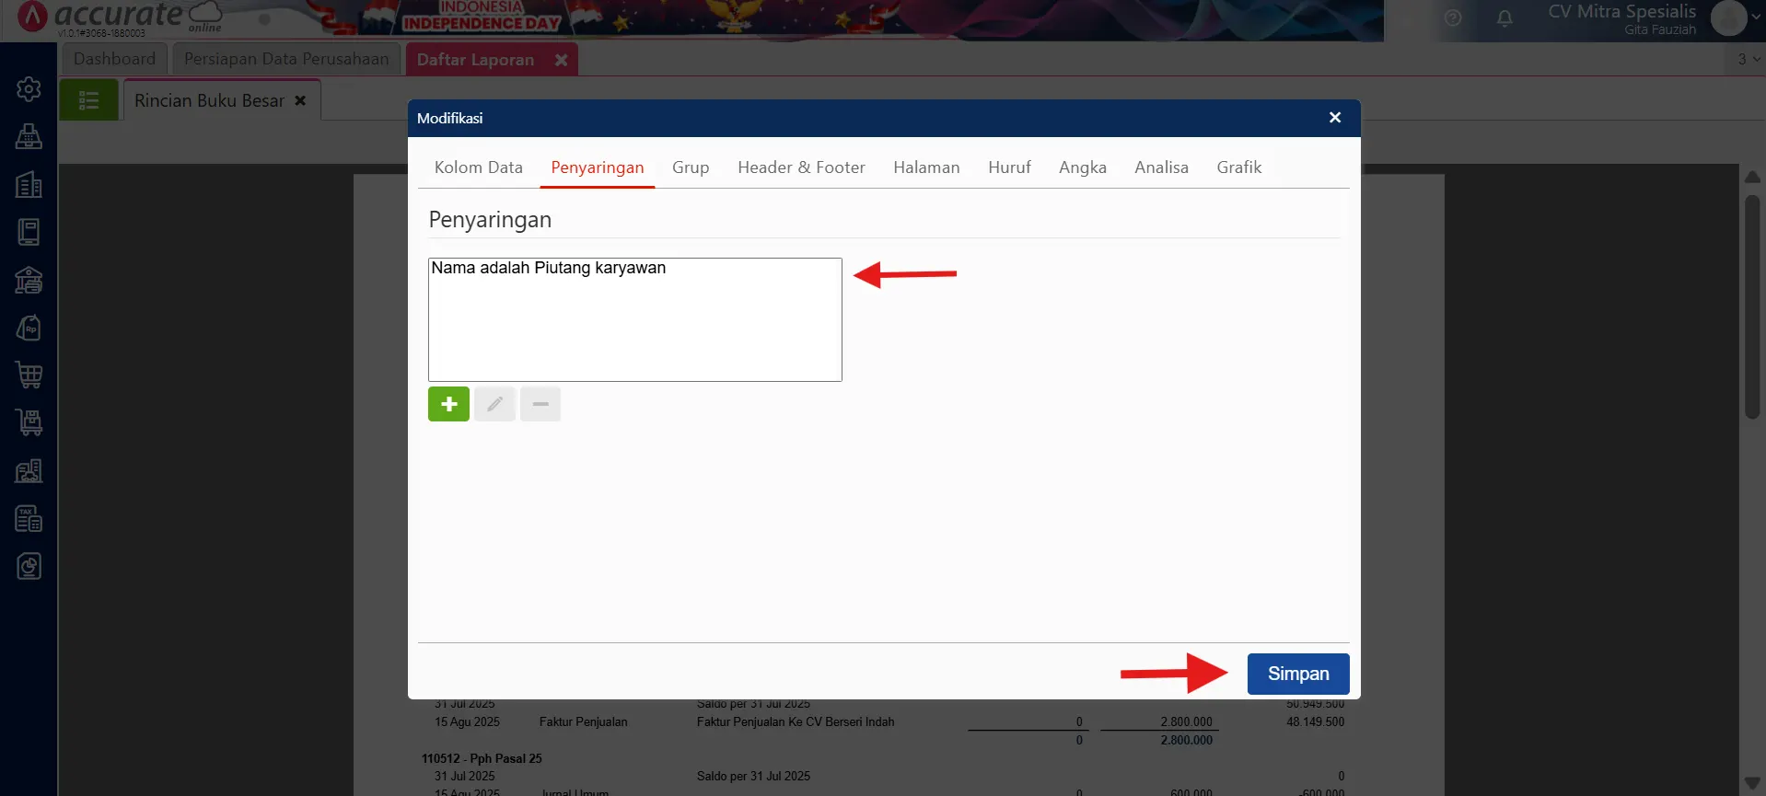Open the settings gear in the sidebar
The image size is (1766, 796).
coord(29,89)
